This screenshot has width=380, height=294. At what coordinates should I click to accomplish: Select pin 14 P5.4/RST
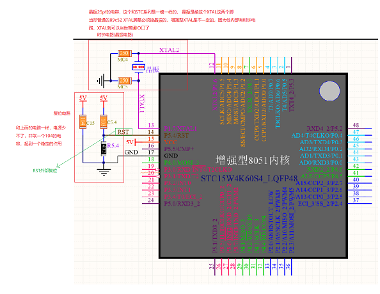176,135
